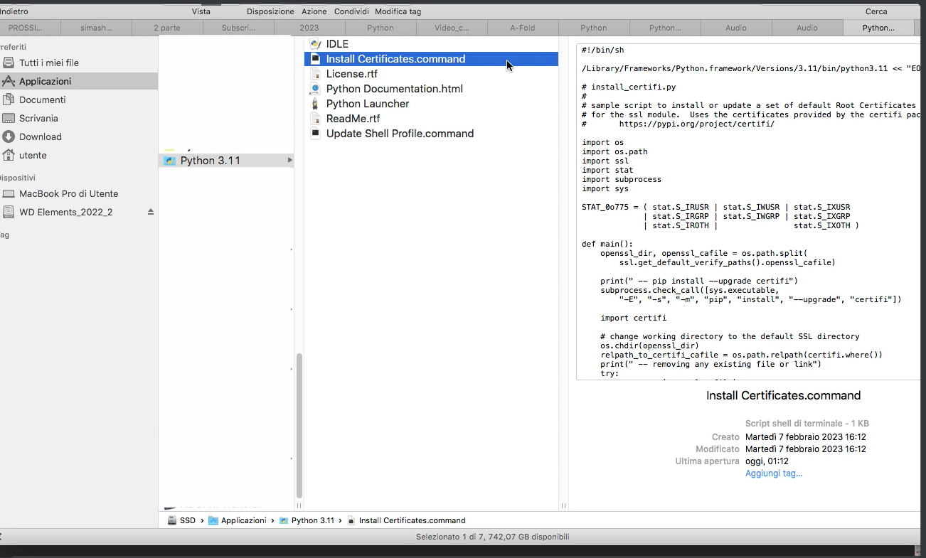Open the Disposizione arrangement menu
Viewport: 926px width, 558px height.
[270, 11]
